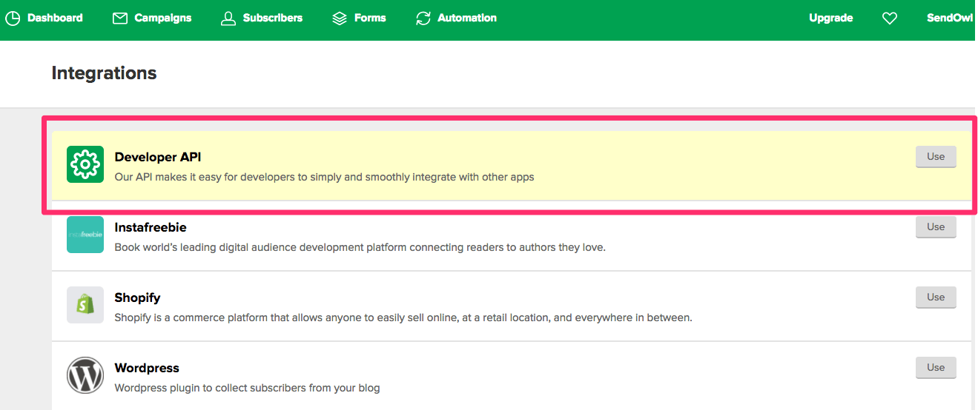The height and width of the screenshot is (410, 978).
Task: Click the Forms layers icon
Action: [340, 19]
